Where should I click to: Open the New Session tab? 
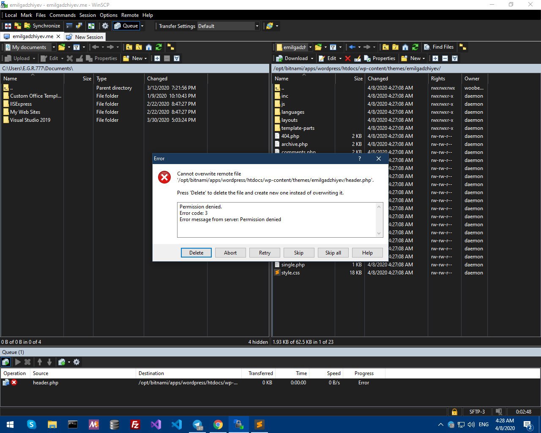tap(85, 37)
